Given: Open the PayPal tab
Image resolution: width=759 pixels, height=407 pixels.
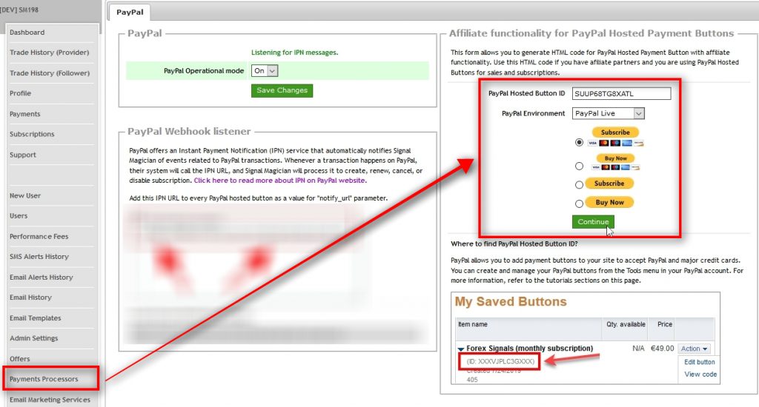Looking at the screenshot, I should click(130, 12).
